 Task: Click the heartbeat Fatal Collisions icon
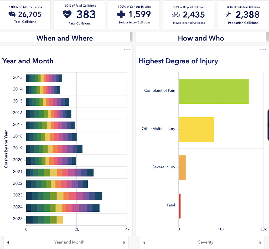[x=67, y=14]
